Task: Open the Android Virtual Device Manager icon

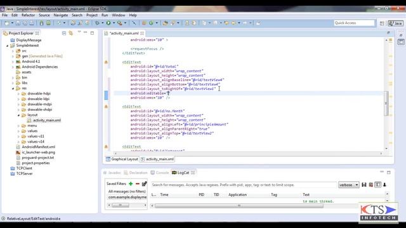Action: 48,23
